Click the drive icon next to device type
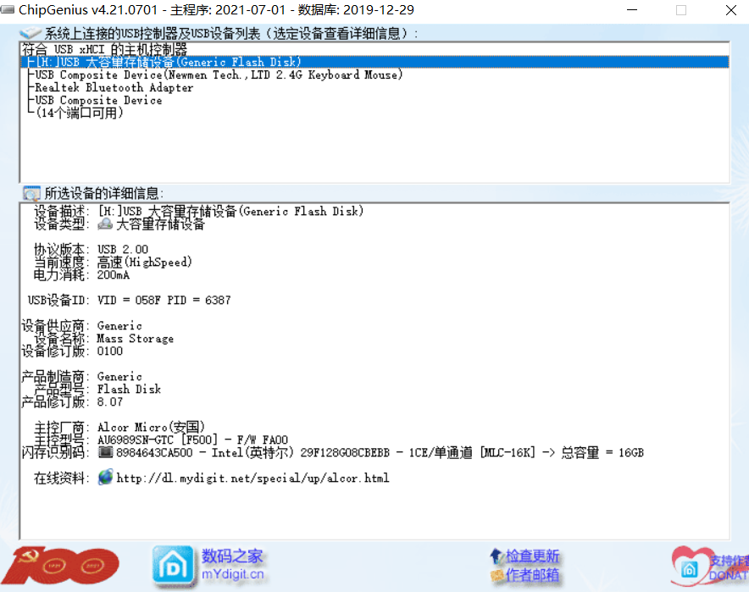This screenshot has width=749, height=592. coord(105,224)
